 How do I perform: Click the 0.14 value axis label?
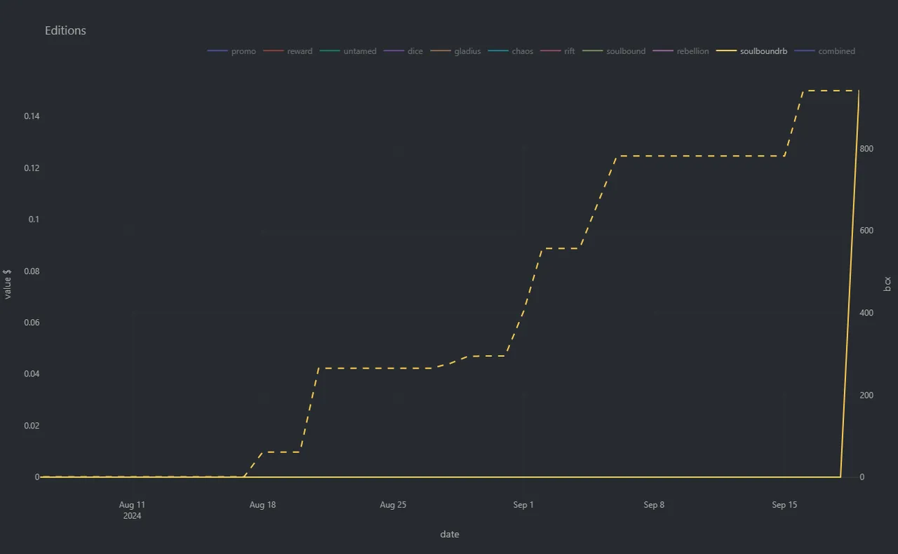[32, 116]
